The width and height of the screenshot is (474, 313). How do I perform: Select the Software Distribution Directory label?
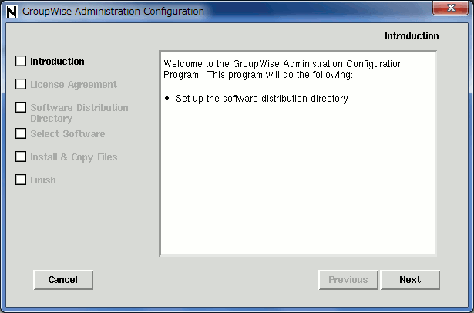79,113
